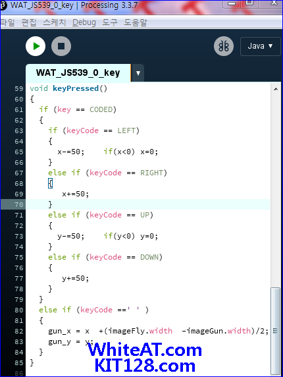Click line number 59 in the gutter
The width and height of the screenshot is (283, 377).
[x=18, y=88]
